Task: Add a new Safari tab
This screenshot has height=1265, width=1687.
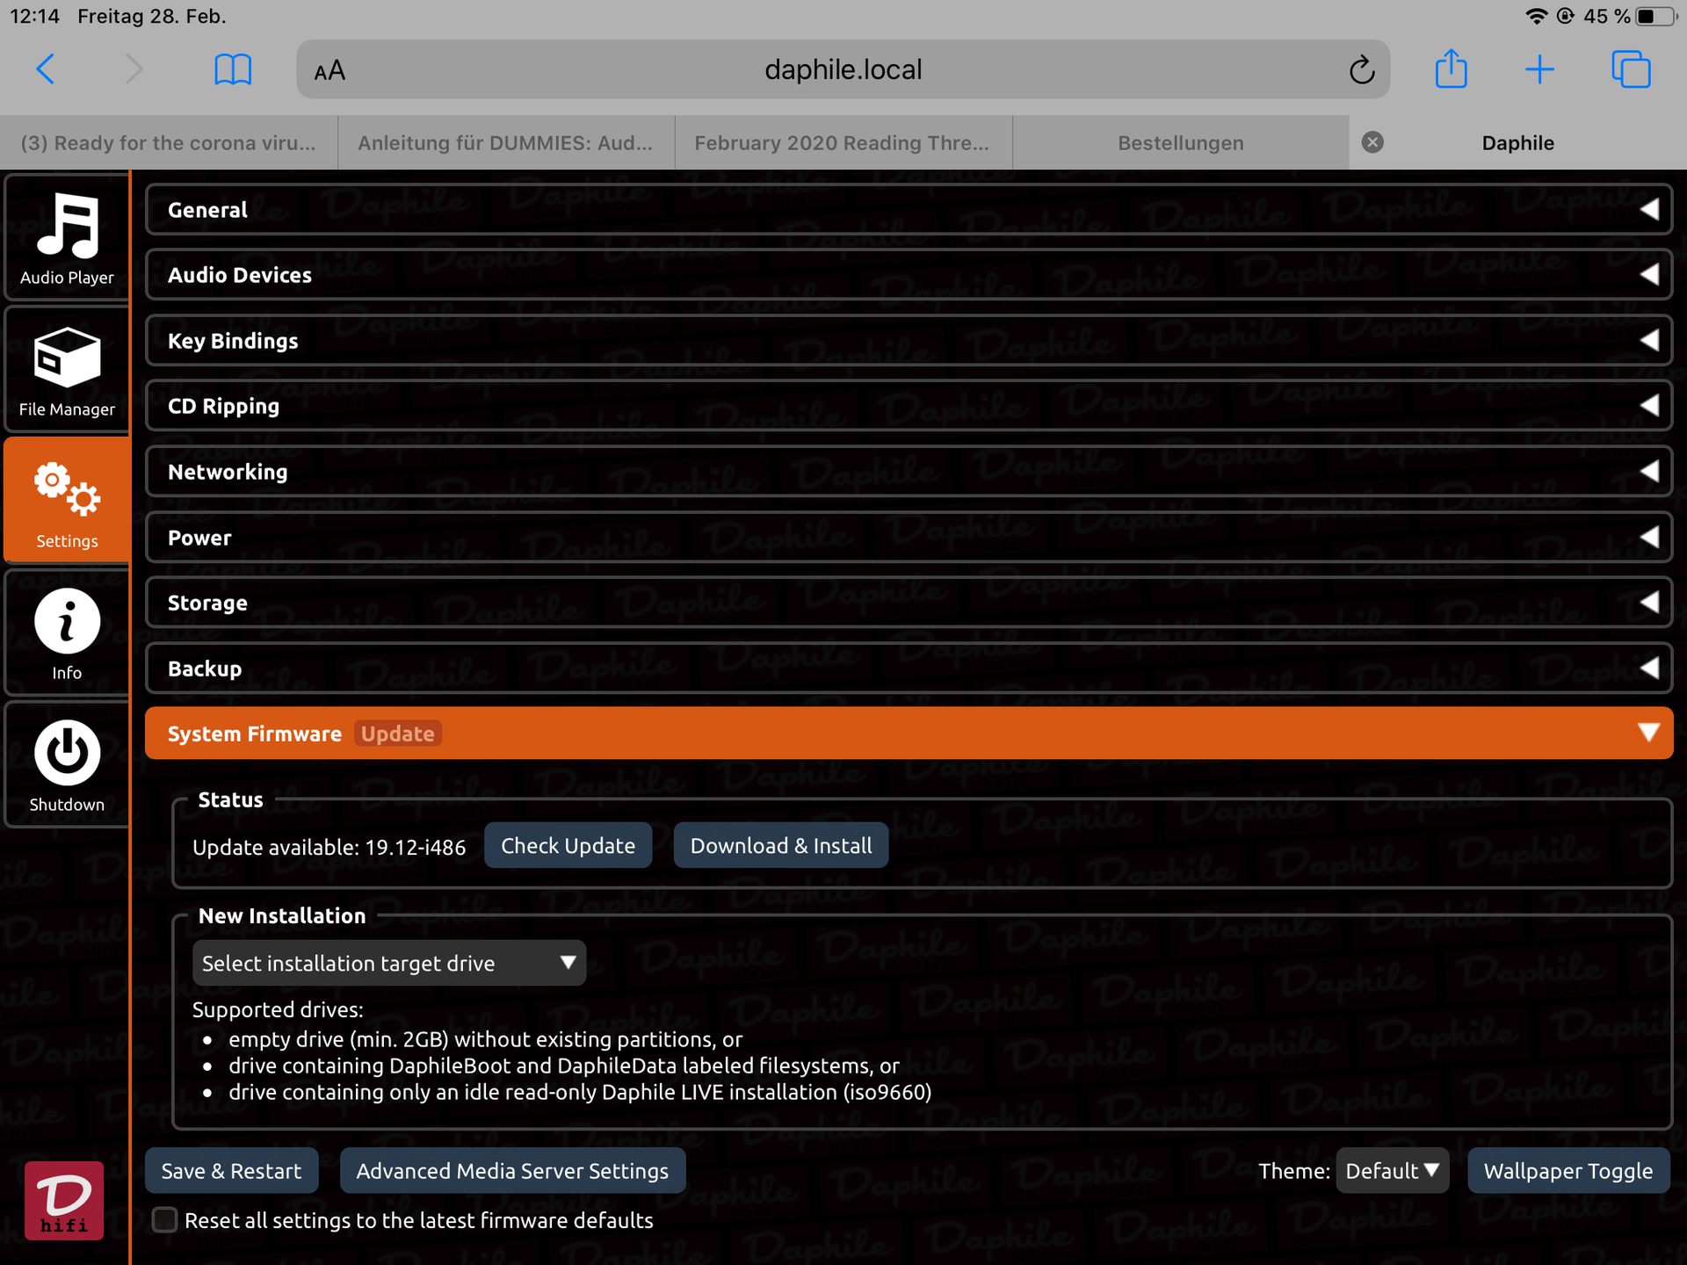Action: 1539,69
